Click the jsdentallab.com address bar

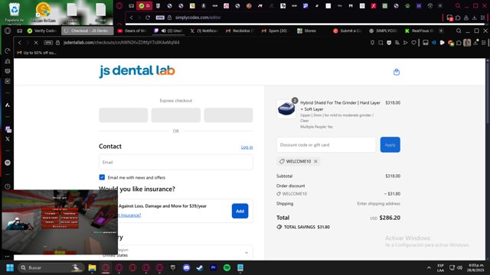121,43
